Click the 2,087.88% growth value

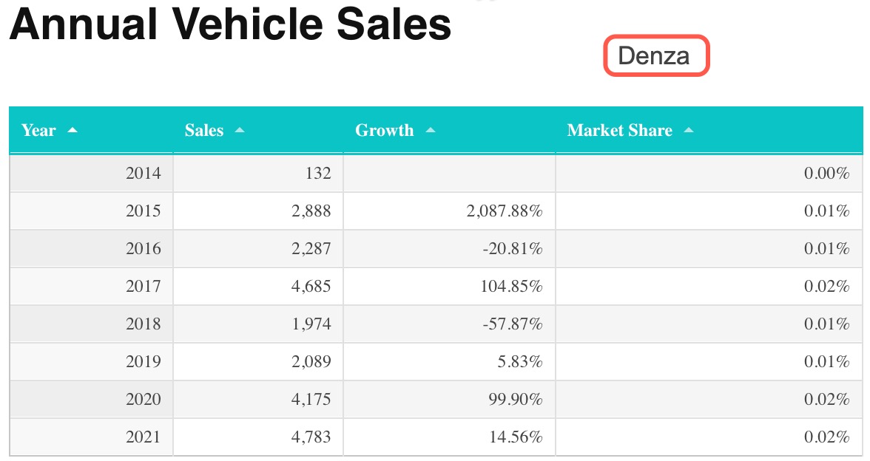tap(505, 211)
